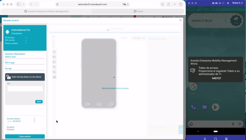The image size is (246, 140).
Task: Close the Remote control dialog
Action: click(x=181, y=20)
